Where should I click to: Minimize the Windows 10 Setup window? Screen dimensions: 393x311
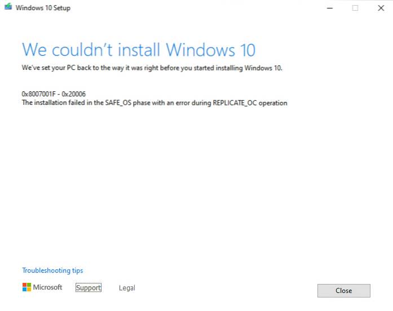pyautogui.click(x=330, y=8)
